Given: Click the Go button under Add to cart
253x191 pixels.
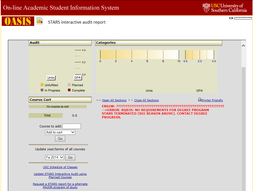Looking at the screenshot, I should click(x=60, y=139).
